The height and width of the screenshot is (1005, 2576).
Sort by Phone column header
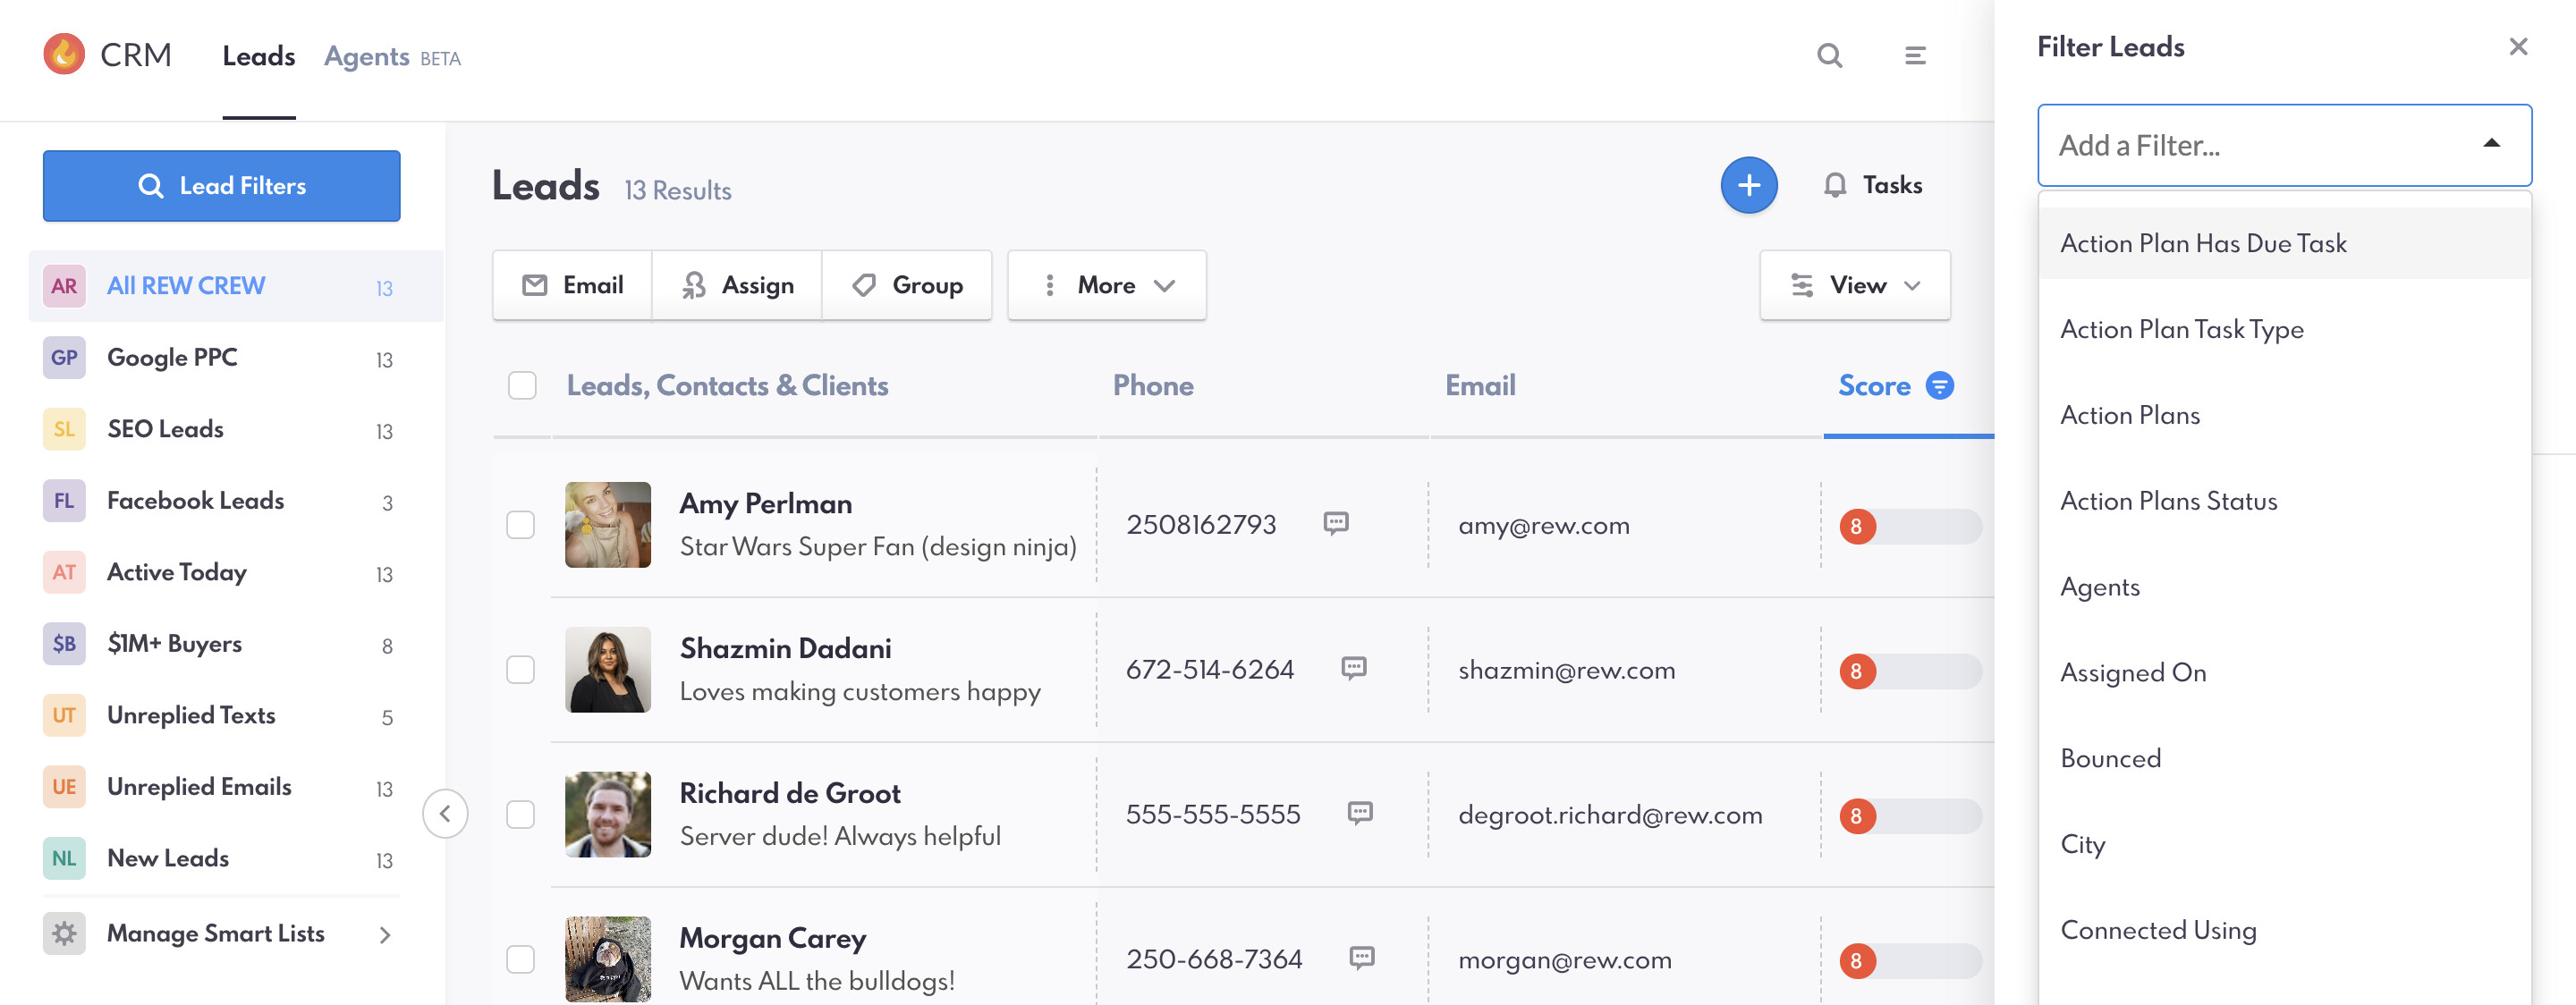pyautogui.click(x=1153, y=386)
